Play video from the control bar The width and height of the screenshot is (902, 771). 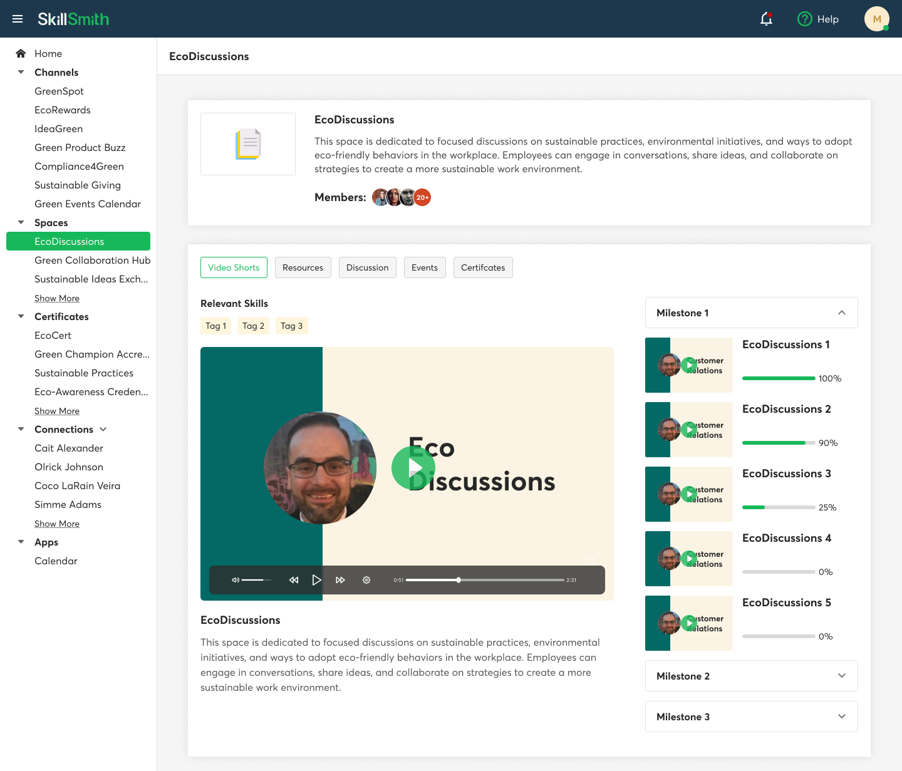317,580
